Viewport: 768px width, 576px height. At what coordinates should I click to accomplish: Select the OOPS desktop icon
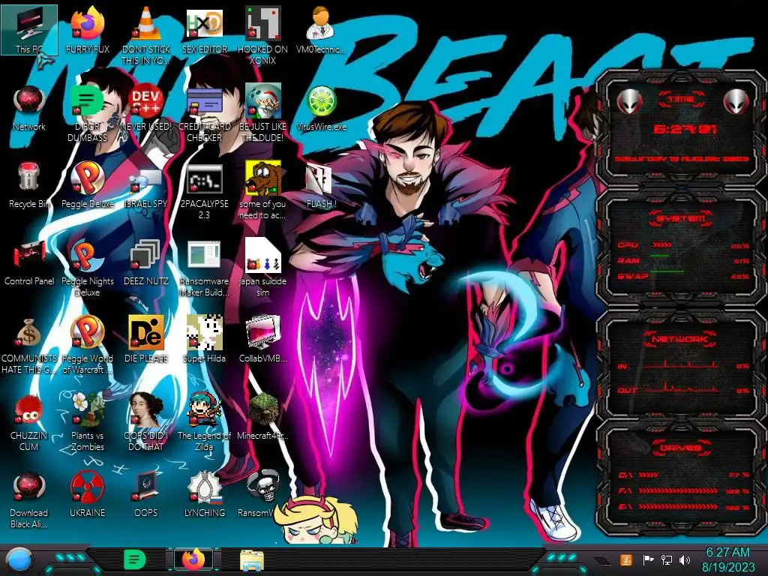pyautogui.click(x=146, y=495)
